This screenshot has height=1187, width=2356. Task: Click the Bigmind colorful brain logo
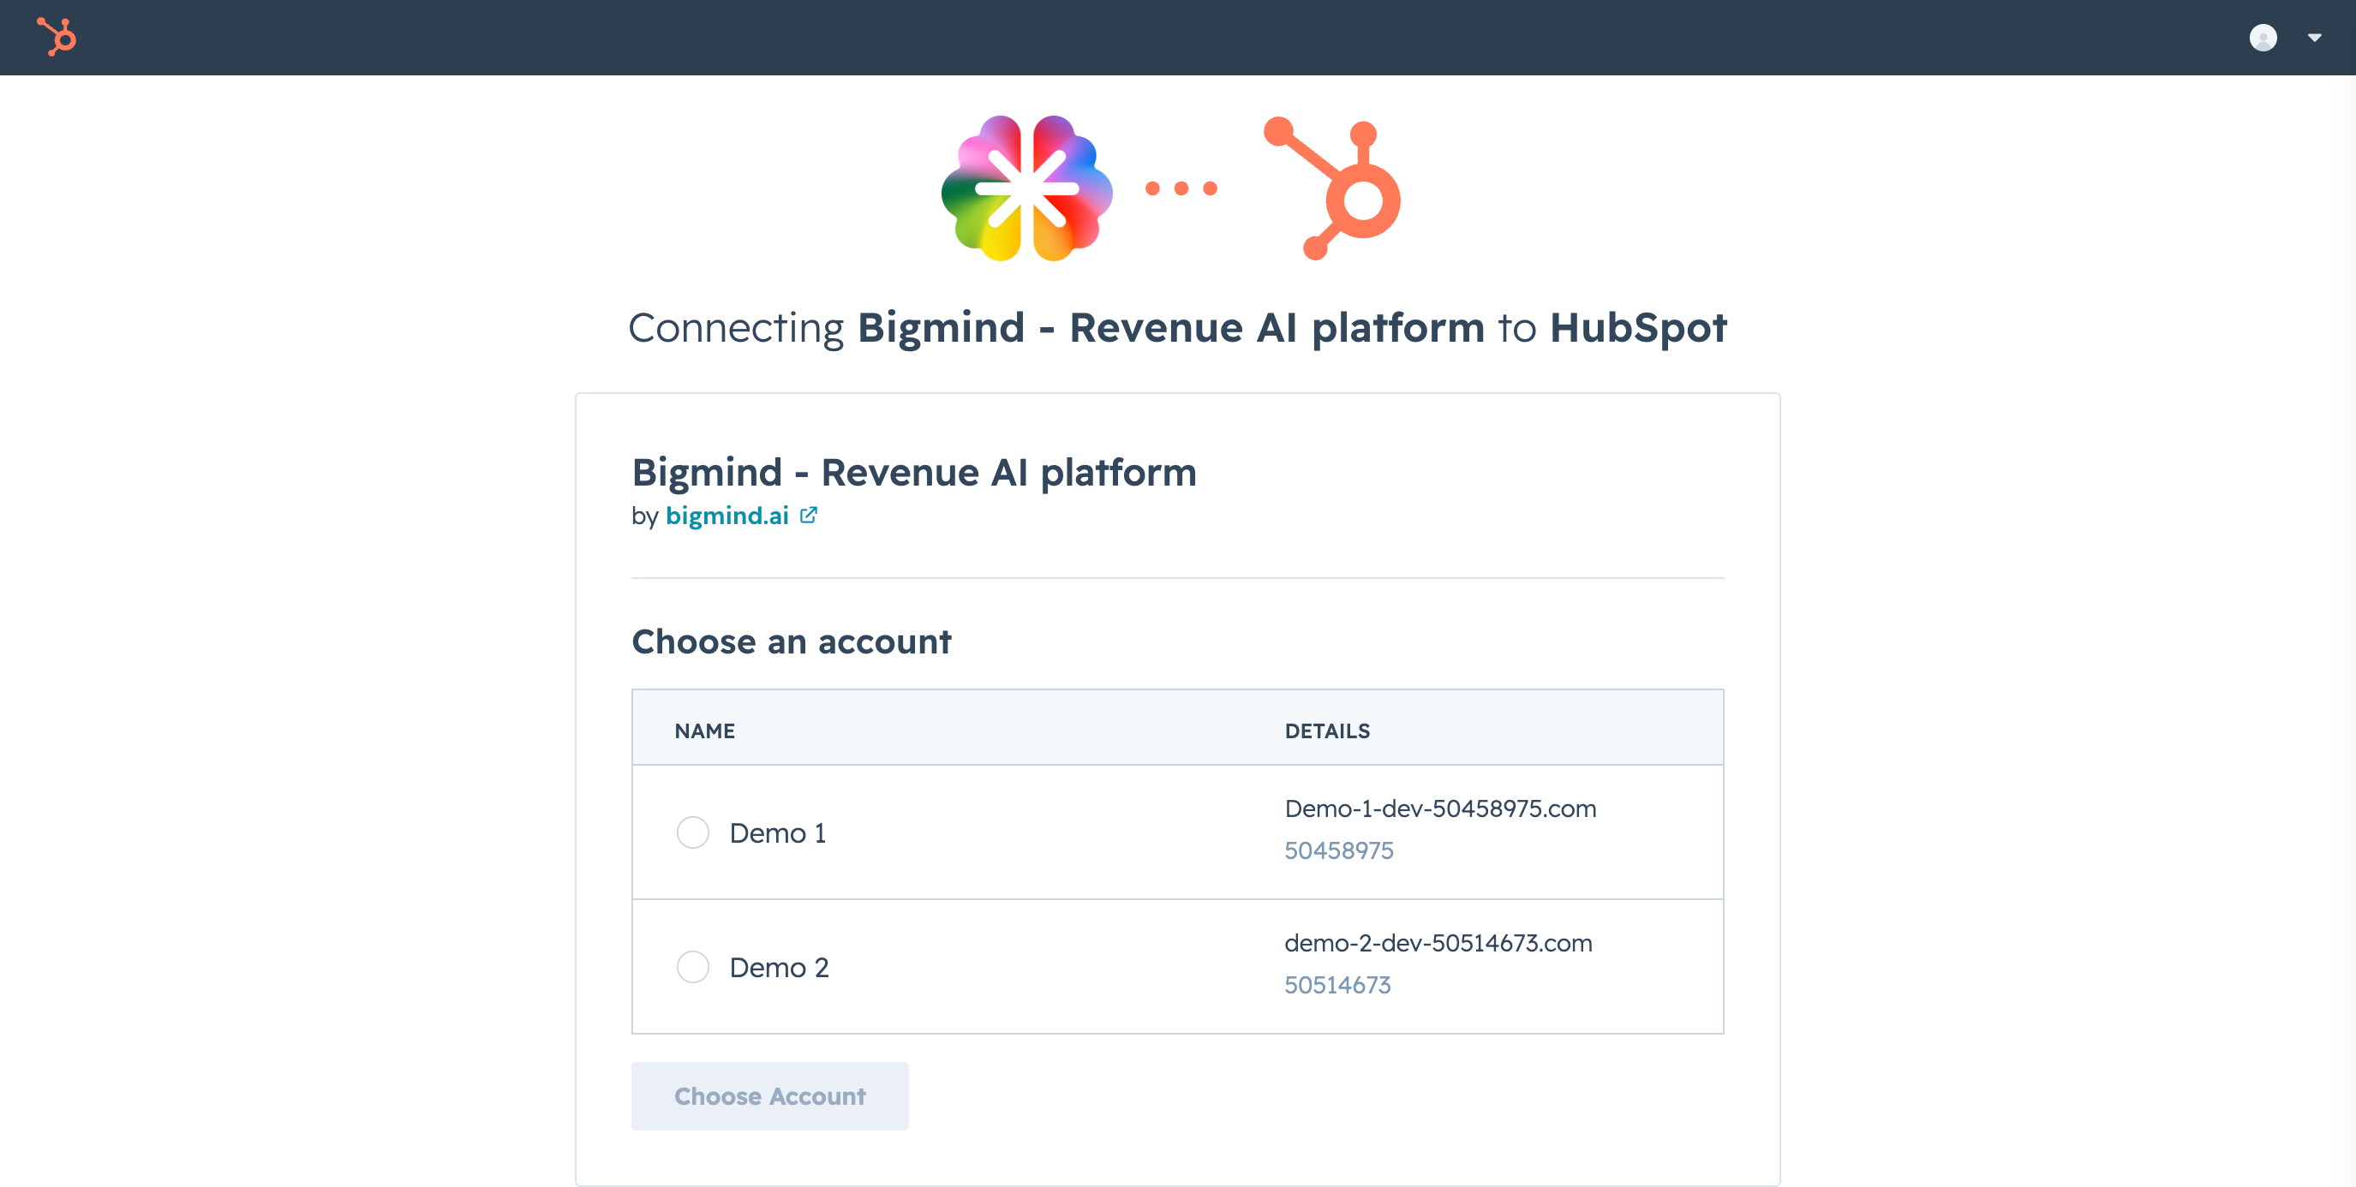(1026, 188)
